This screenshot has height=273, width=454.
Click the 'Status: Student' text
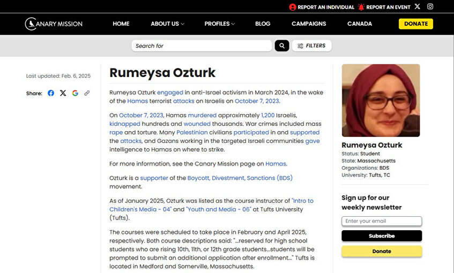[x=361, y=154]
